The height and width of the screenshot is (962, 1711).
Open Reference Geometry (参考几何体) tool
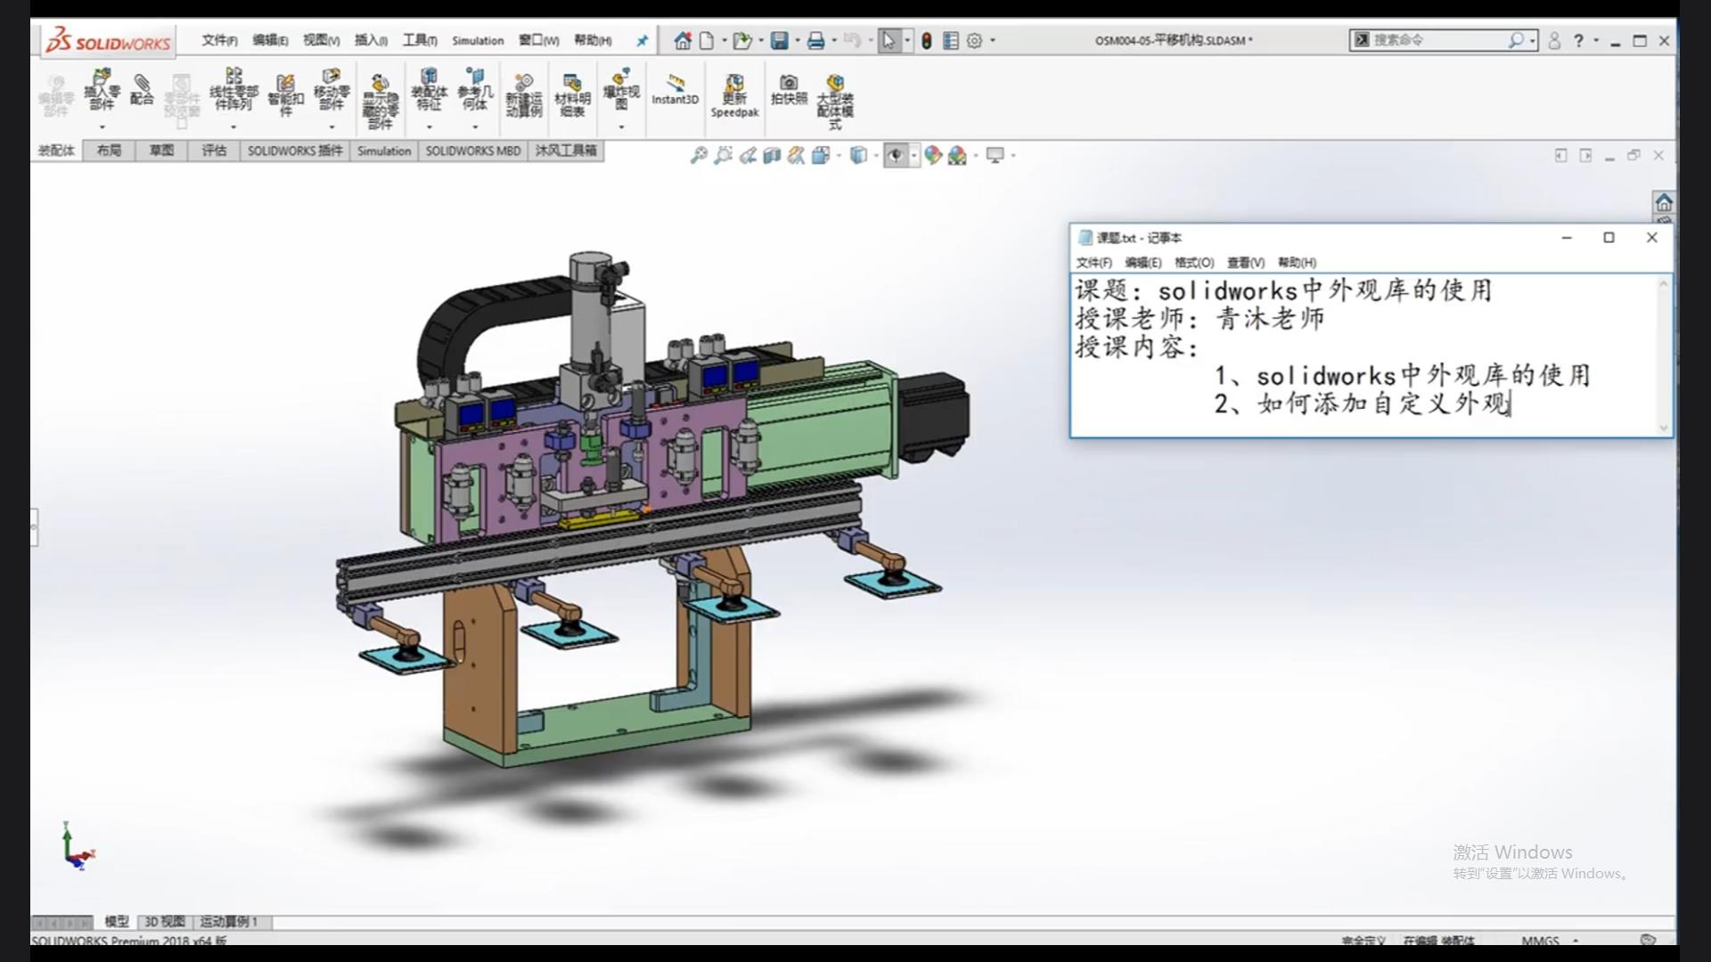click(x=475, y=90)
